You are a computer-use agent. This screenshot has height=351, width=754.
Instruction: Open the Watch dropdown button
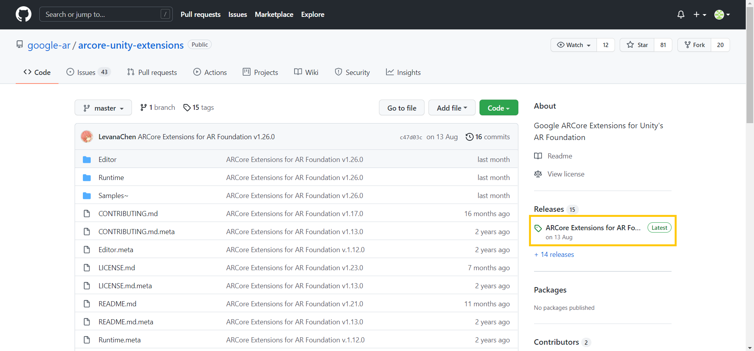pos(574,45)
